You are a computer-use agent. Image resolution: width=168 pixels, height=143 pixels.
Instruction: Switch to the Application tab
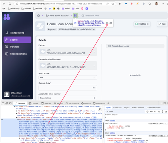pyautogui.click(x=99, y=103)
